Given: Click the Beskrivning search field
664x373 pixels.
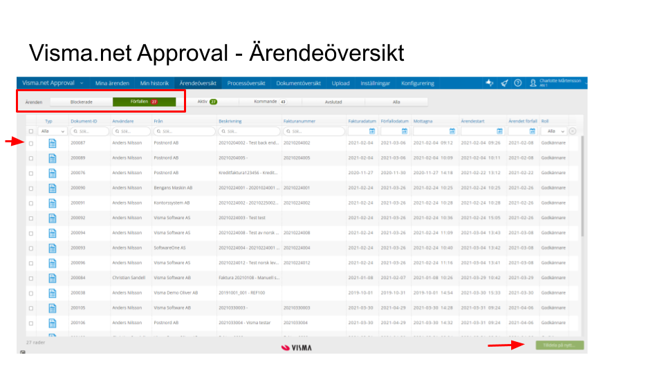Looking at the screenshot, I should 249,131.
